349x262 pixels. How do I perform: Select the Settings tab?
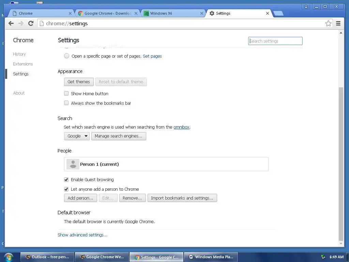(x=239, y=13)
